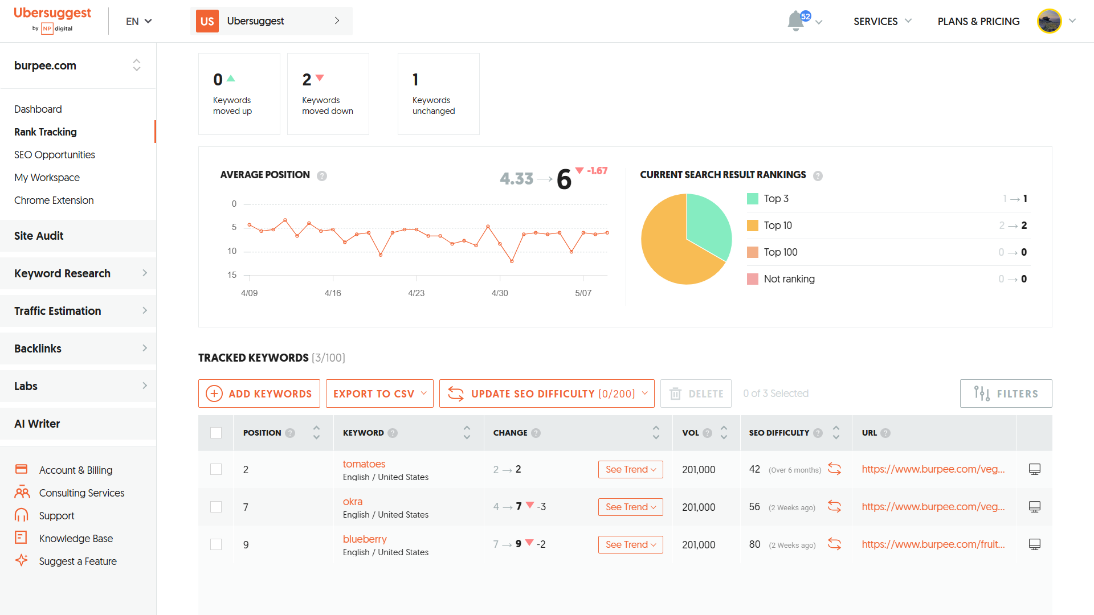Image resolution: width=1094 pixels, height=615 pixels.
Task: Click the Add Keywords button
Action: coord(259,393)
